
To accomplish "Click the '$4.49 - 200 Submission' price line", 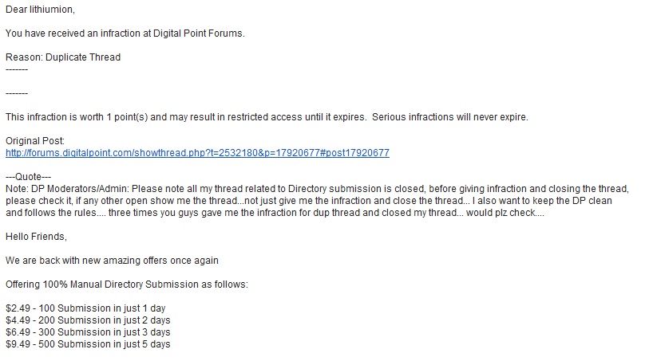I will point(88,320).
